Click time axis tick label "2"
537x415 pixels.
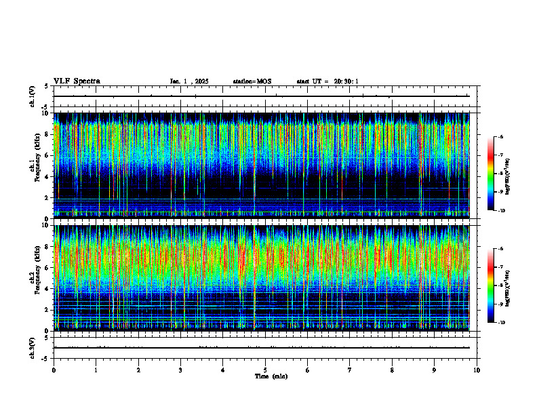[138, 370]
